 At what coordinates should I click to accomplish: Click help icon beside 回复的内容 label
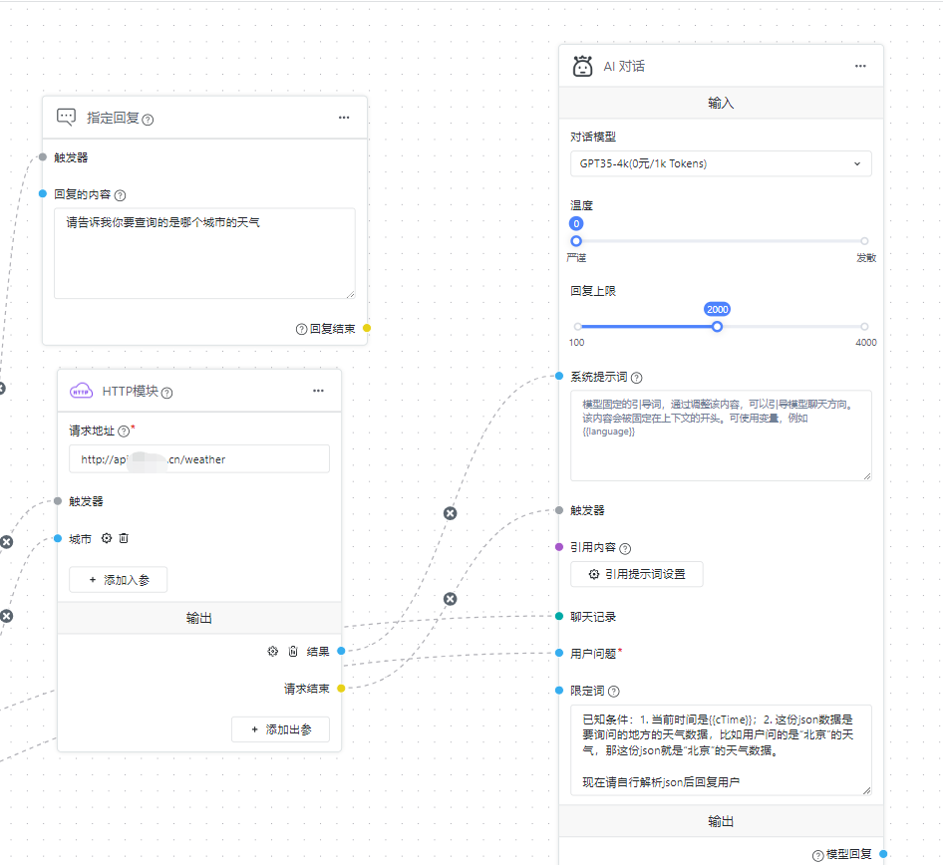tap(121, 195)
